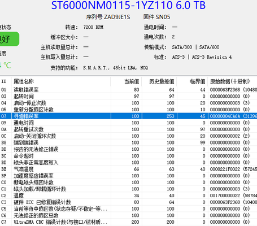This screenshot has width=257, height=226.
Task: Select the 09 通电时间 attribute row
Action: (128, 123)
